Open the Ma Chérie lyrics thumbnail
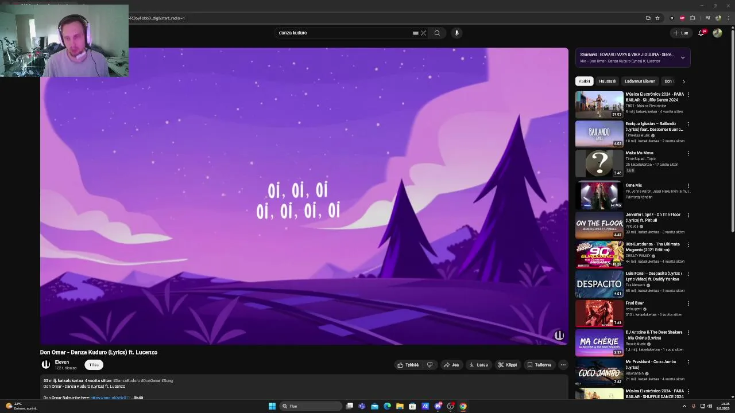735x413 pixels. (x=599, y=342)
